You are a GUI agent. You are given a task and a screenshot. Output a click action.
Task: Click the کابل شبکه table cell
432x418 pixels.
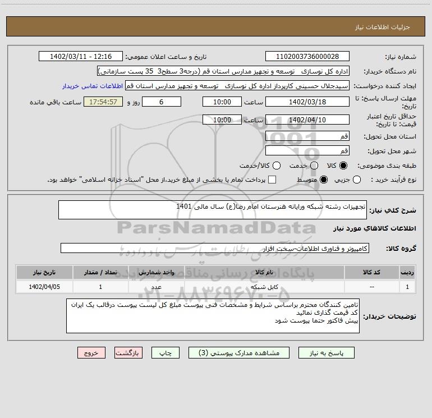264,287
